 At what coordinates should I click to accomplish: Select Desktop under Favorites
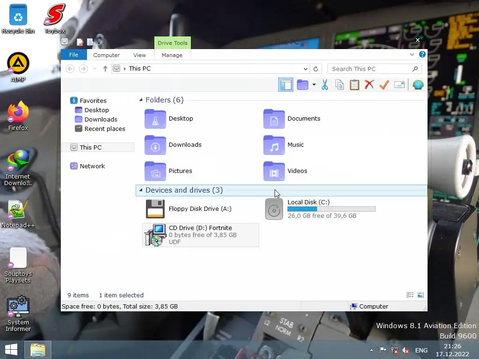[96, 110]
